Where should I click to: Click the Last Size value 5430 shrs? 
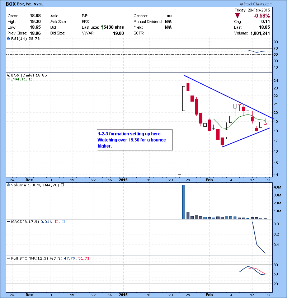point(114,27)
